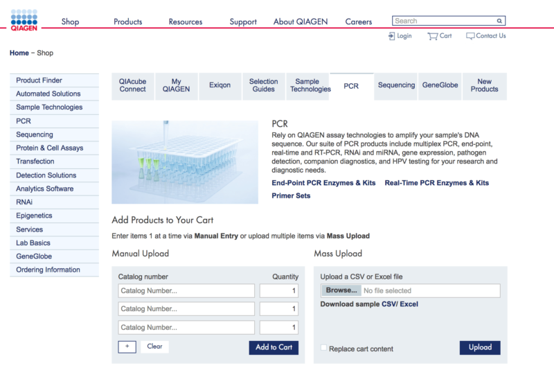Switch to the GeneGlobe tab
554x377 pixels.
(440, 87)
